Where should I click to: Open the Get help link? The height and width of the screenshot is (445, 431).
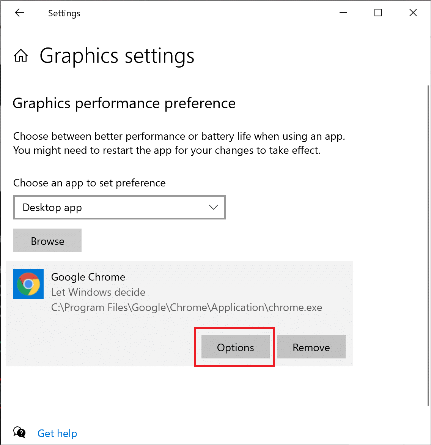pyautogui.click(x=57, y=433)
